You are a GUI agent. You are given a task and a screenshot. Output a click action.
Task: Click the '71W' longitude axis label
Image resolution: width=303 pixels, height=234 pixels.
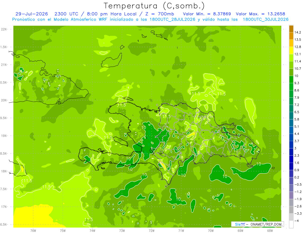[x=181, y=230]
